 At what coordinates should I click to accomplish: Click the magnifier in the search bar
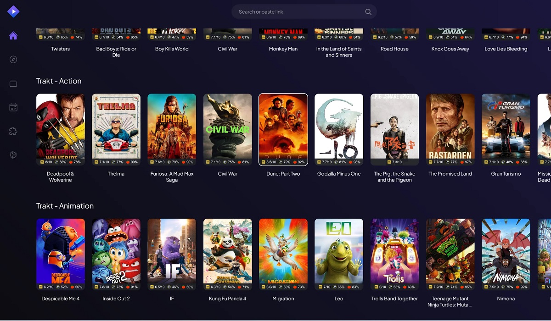pos(368,11)
